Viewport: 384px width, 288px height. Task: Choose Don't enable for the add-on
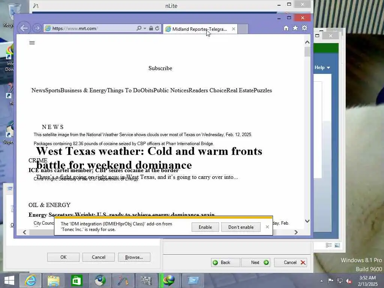[x=241, y=227]
